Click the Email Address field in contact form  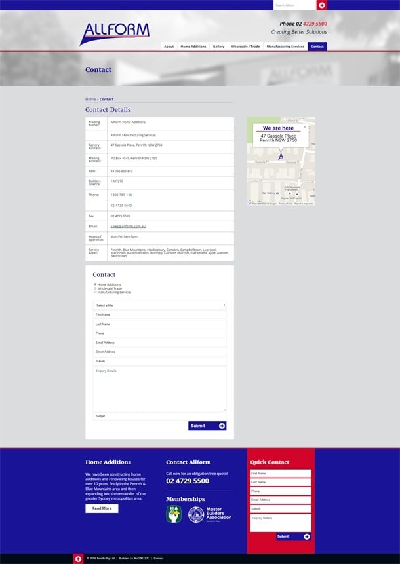tap(159, 343)
